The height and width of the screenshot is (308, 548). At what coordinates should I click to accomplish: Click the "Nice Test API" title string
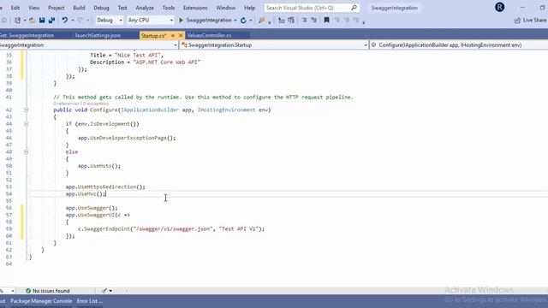[x=137, y=55]
